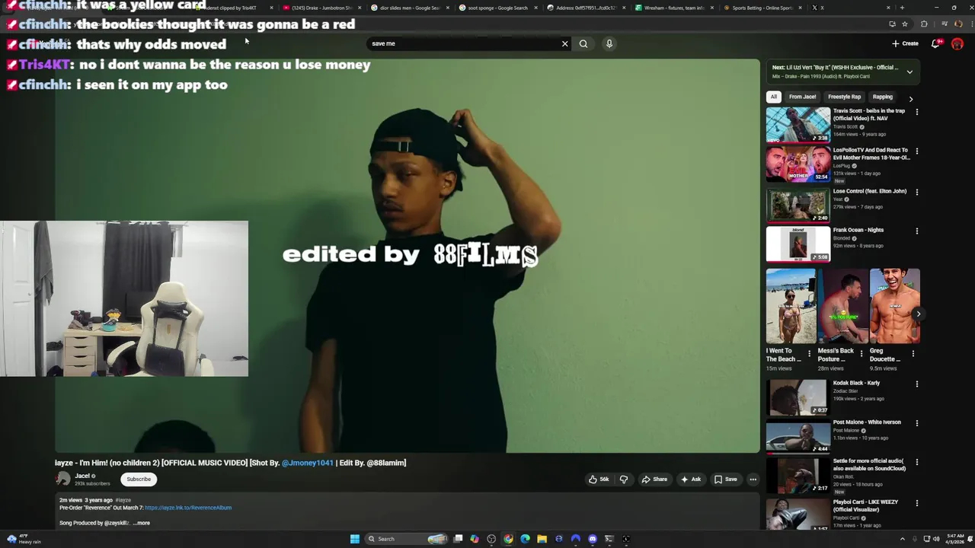Show next Shorts with arrow
Image resolution: width=975 pixels, height=548 pixels.
[x=918, y=314]
